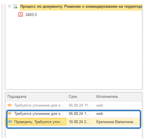Click orange arrow icon of the active 'Требуется уточнение' subtask
The image size is (147, 138).
10,113
